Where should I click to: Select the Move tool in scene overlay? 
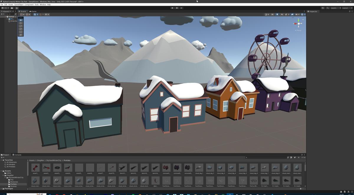click(21, 23)
